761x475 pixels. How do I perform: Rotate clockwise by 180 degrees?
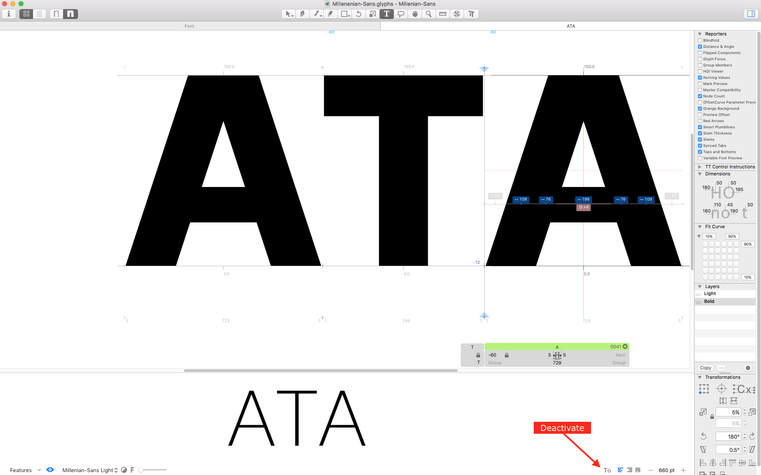(x=752, y=436)
